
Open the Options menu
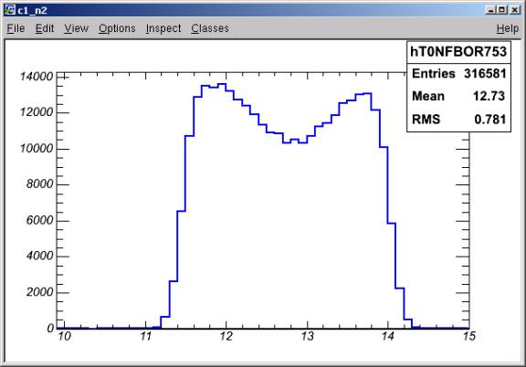[x=117, y=28]
